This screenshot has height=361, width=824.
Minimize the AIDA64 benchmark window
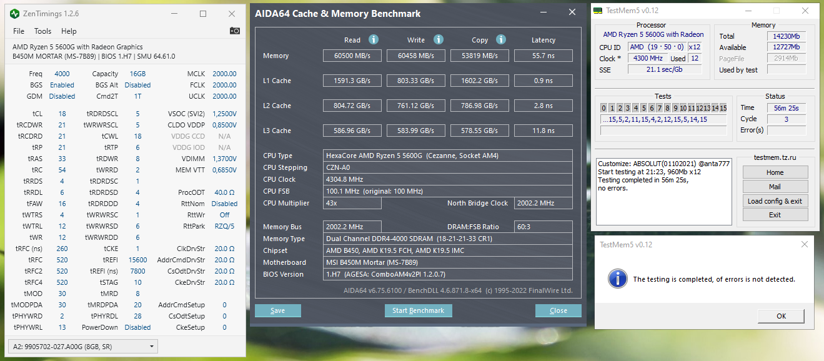[545, 12]
